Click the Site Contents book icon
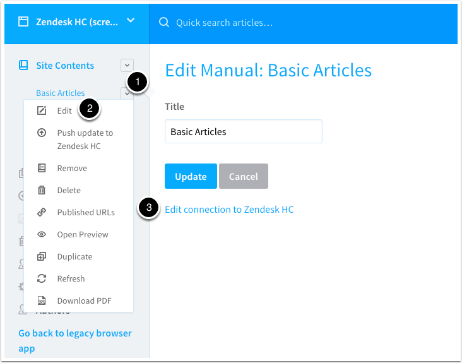 click(x=23, y=65)
